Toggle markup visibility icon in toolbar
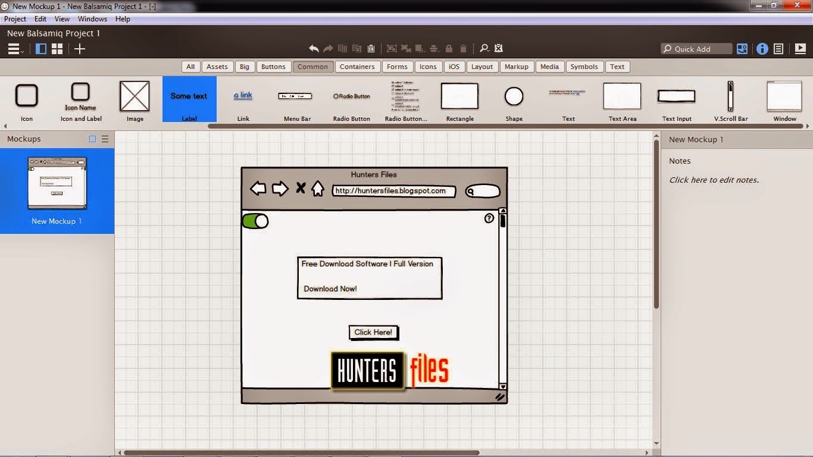The width and height of the screenshot is (813, 457). pos(499,49)
